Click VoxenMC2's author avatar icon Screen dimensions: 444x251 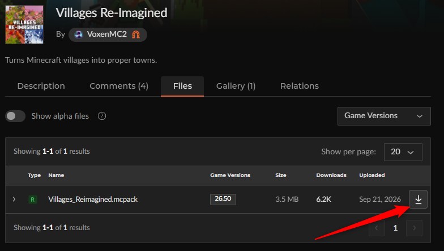click(x=78, y=34)
